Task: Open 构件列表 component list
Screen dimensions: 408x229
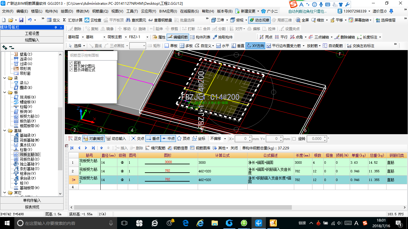Action: [x=200, y=37]
